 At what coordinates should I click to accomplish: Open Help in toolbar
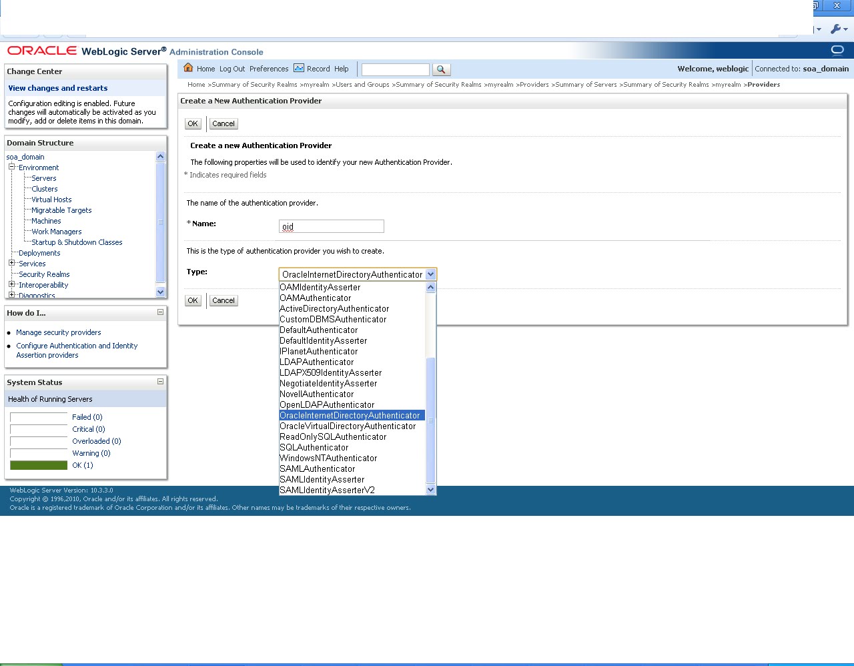click(x=341, y=69)
